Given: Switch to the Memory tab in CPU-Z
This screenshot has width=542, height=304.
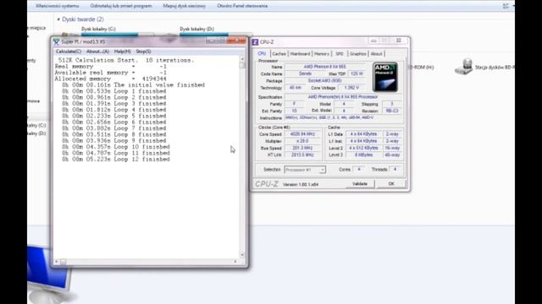Looking at the screenshot, I should [x=322, y=54].
